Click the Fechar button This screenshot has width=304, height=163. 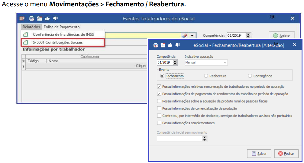(286, 154)
